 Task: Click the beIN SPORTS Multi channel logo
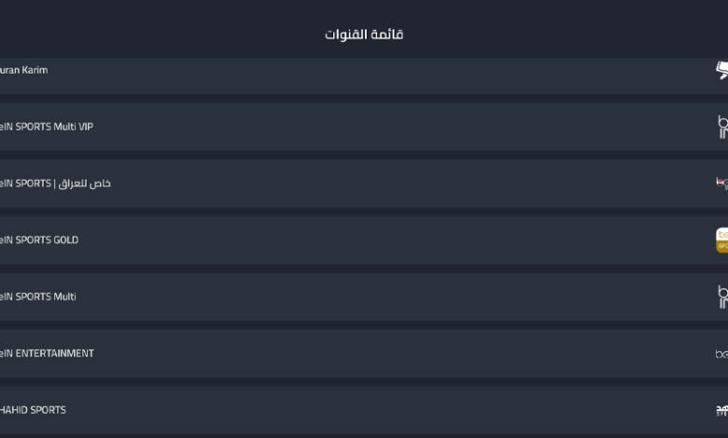point(721,297)
